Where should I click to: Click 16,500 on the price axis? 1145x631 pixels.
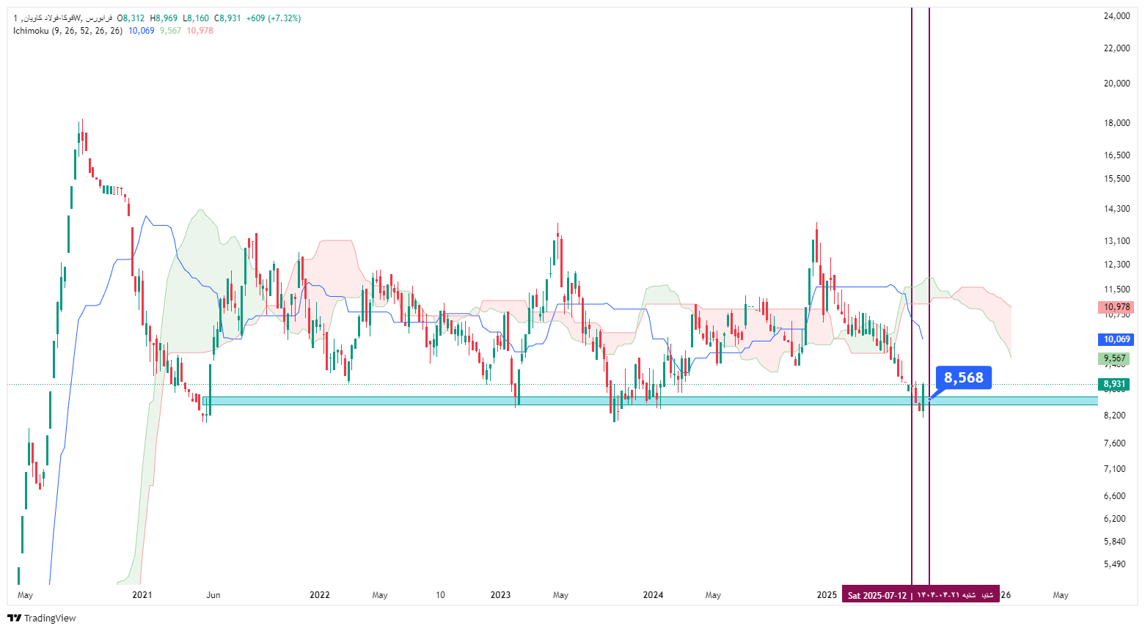pos(1116,155)
